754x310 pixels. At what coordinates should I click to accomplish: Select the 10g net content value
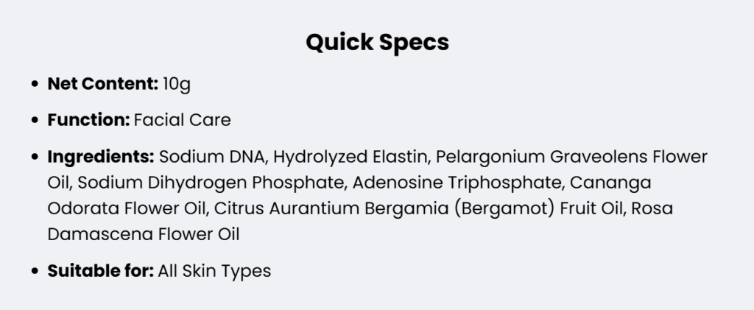(177, 84)
